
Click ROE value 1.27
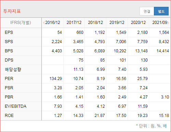point(58,116)
